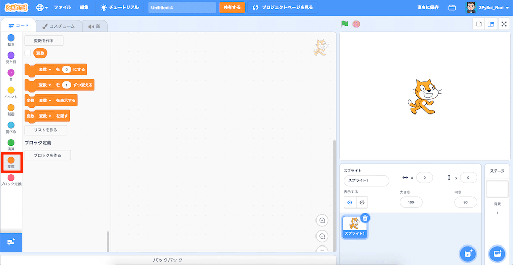Show the sprite with eye icon
Screen dimensions: 513x265
(x=350, y=203)
